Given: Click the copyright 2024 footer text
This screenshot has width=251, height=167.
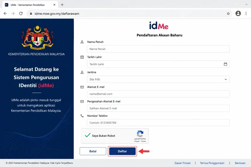Looking at the screenshot, I should click(x=39, y=163).
